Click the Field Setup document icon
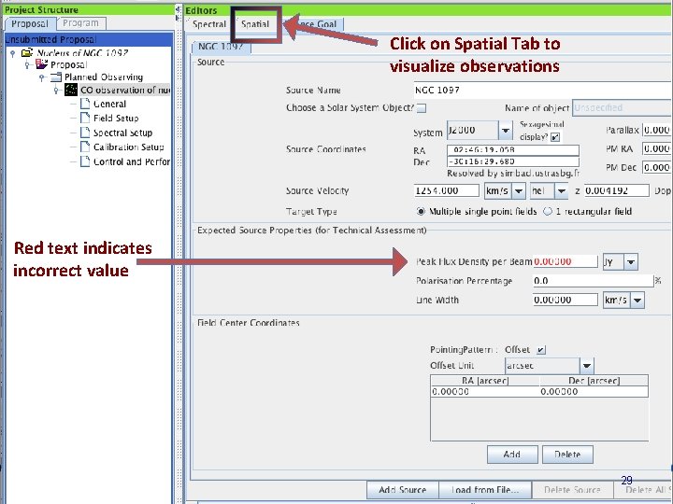This screenshot has height=504, width=673. tap(85, 118)
